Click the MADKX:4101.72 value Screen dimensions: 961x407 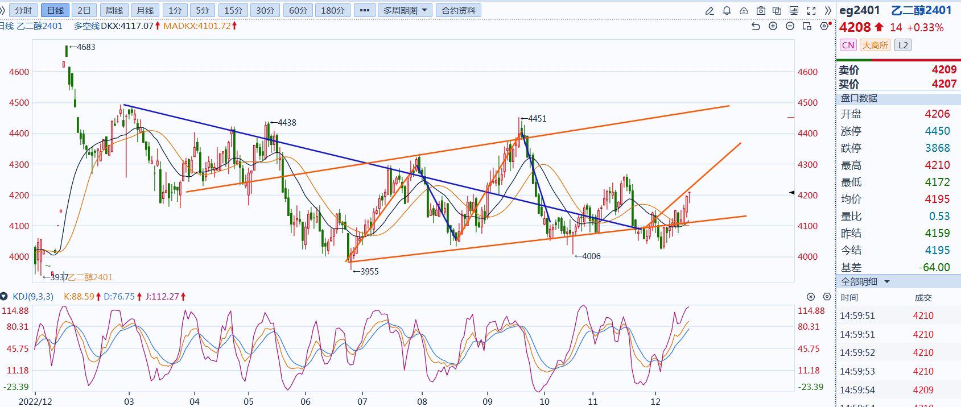(197, 26)
